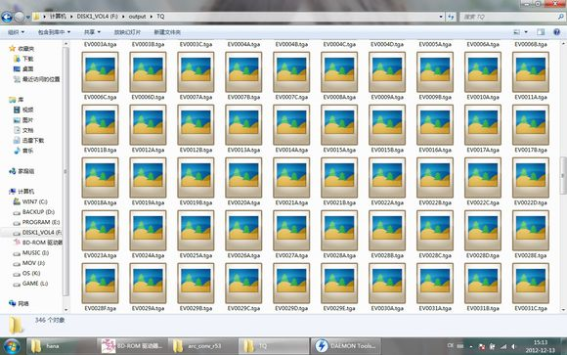Click the magnifier search icon
The width and height of the screenshot is (567, 355).
(x=561, y=17)
